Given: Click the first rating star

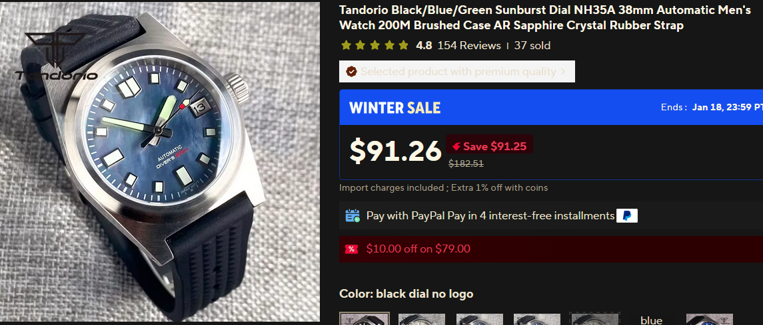Looking at the screenshot, I should [346, 46].
